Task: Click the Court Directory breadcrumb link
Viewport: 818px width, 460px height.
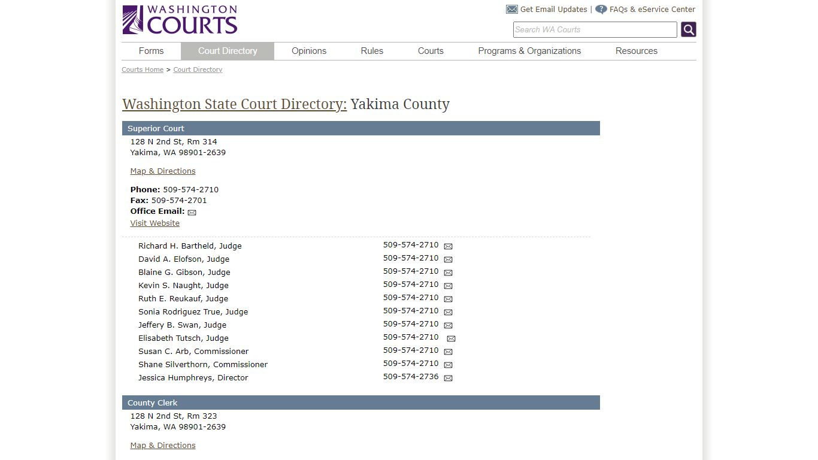Action: (x=198, y=69)
